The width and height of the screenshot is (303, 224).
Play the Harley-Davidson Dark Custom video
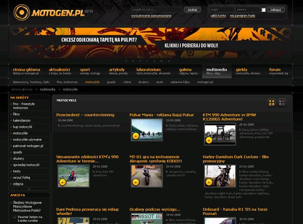(209, 182)
